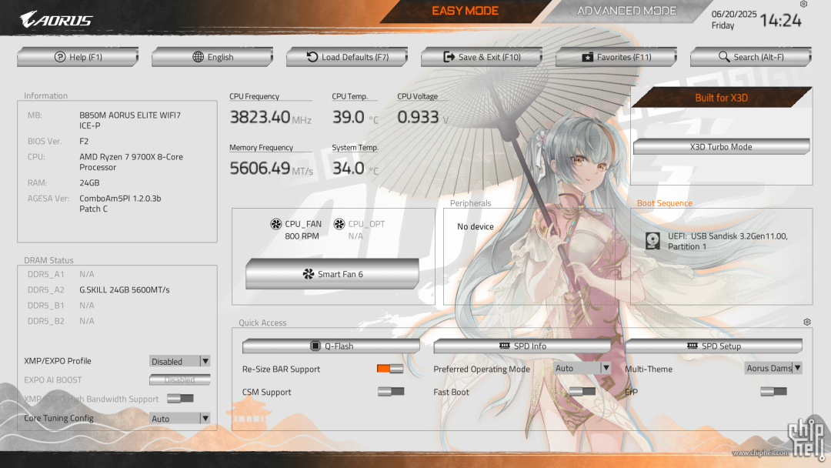Click the Quick Access heading
831x468 pixels.
(x=262, y=323)
